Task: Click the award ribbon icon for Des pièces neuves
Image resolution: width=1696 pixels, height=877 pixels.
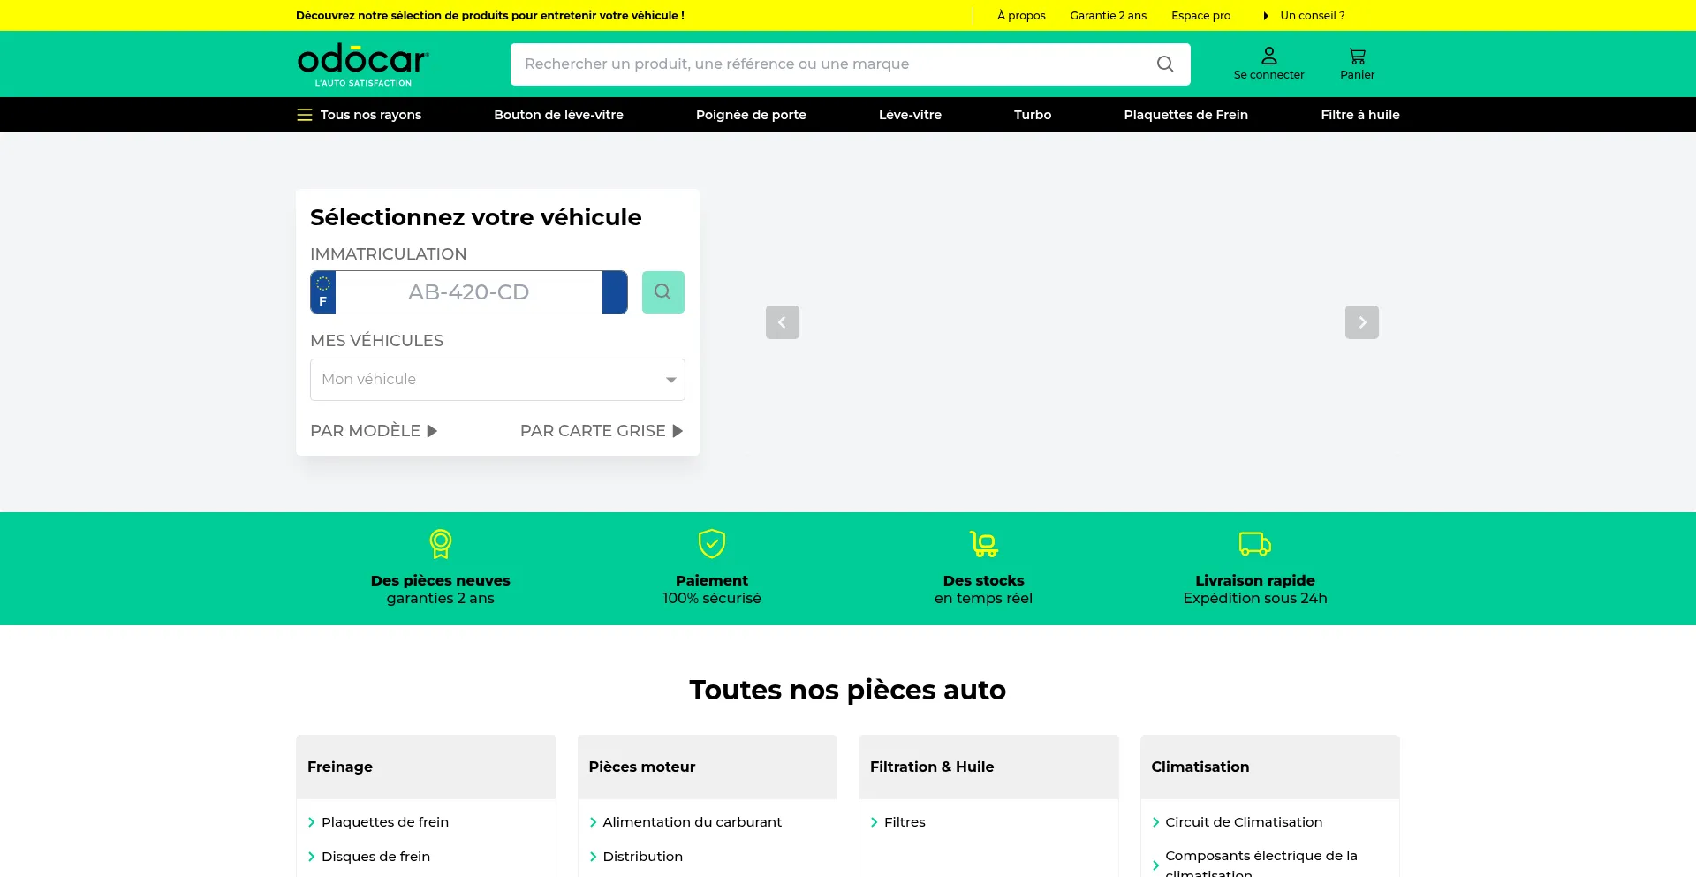Action: (441, 544)
